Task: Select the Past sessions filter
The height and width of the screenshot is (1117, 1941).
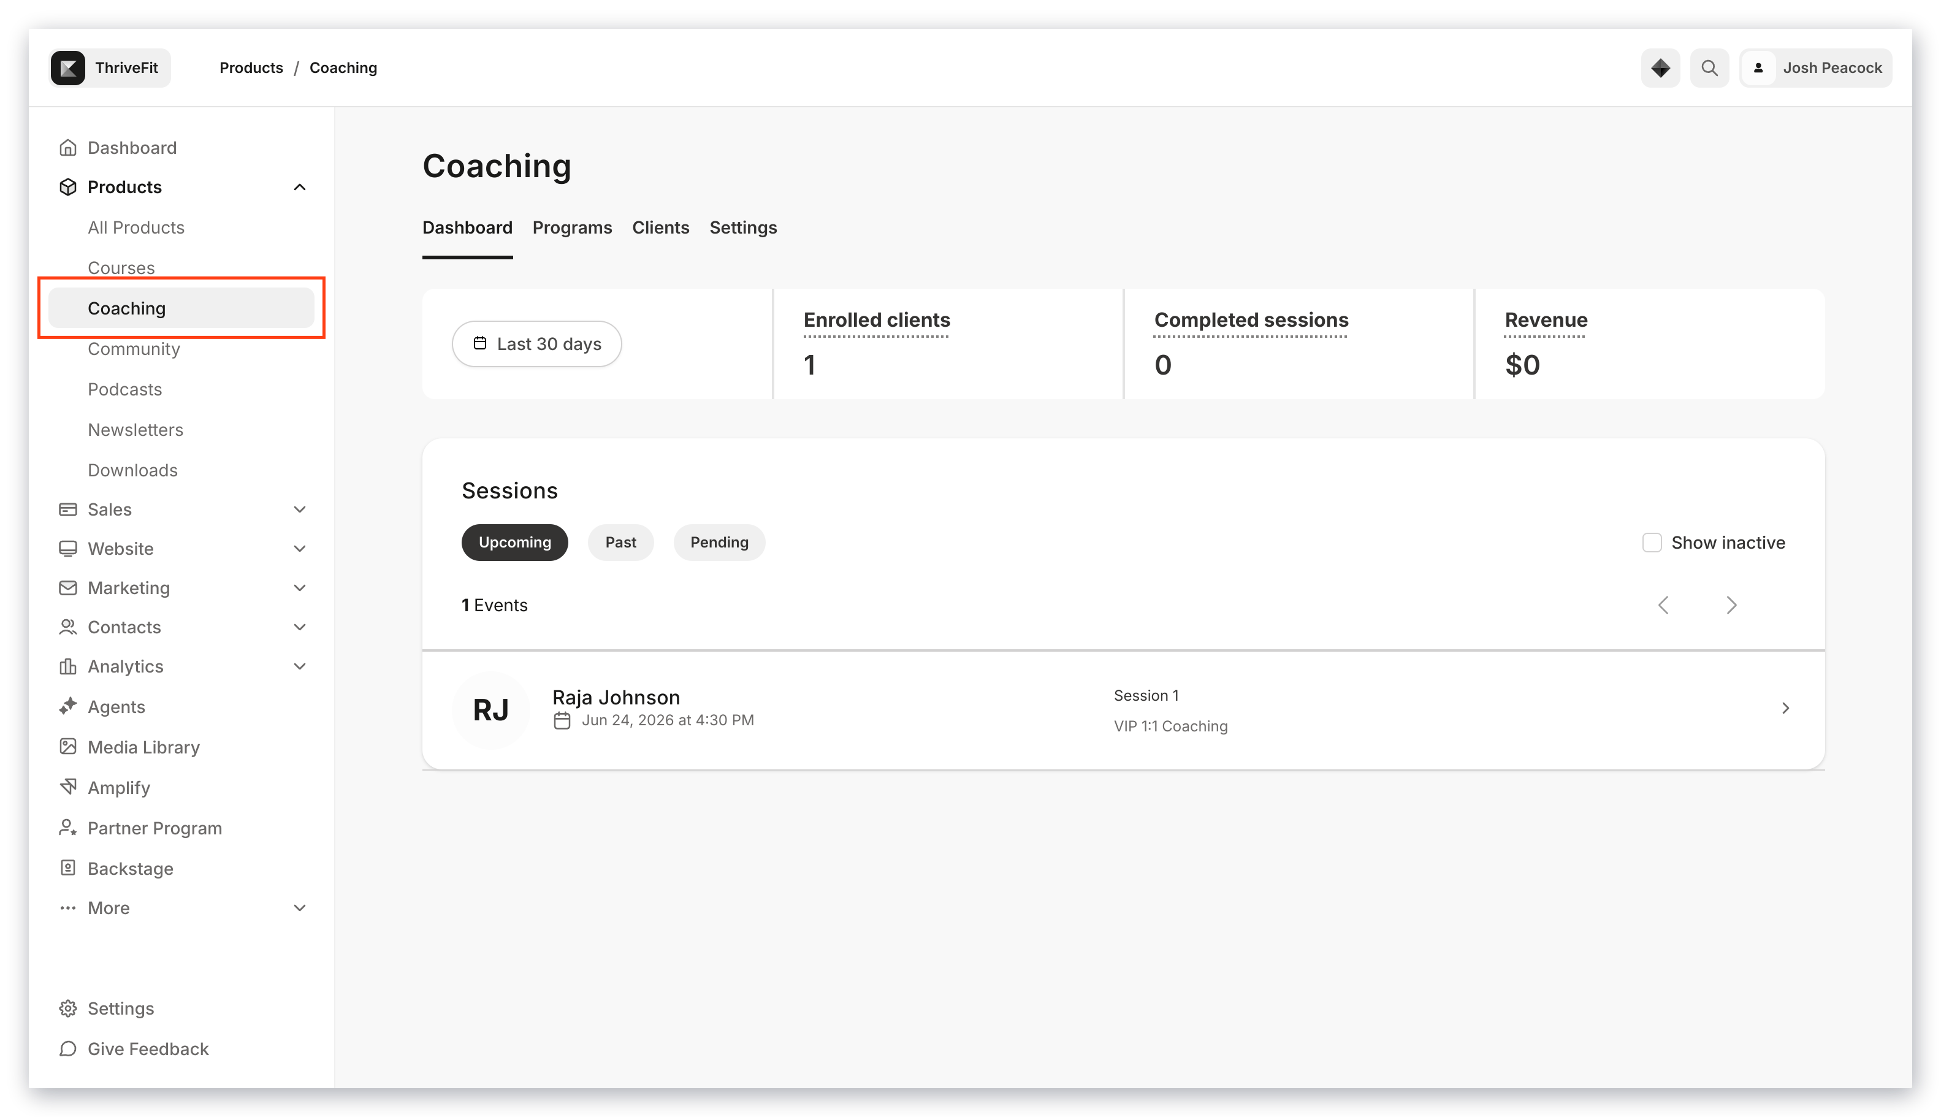Action: pos(620,543)
